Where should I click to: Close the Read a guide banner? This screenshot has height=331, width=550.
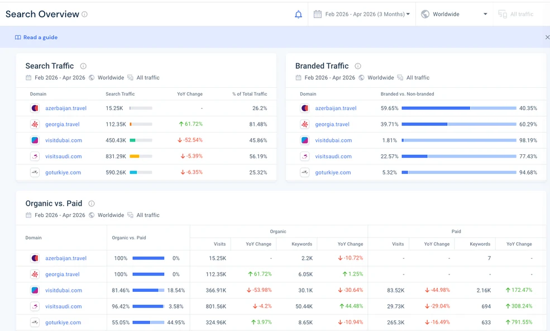[x=547, y=37]
